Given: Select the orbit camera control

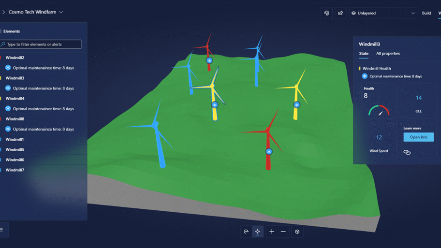Looking at the screenshot, I should click(246, 232).
